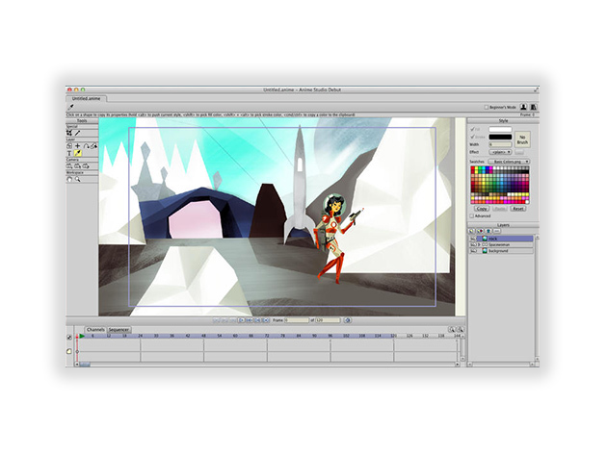Select the Eyedropper tool highlighted in yellow
Image resolution: width=607 pixels, height=455 pixels.
click(77, 153)
